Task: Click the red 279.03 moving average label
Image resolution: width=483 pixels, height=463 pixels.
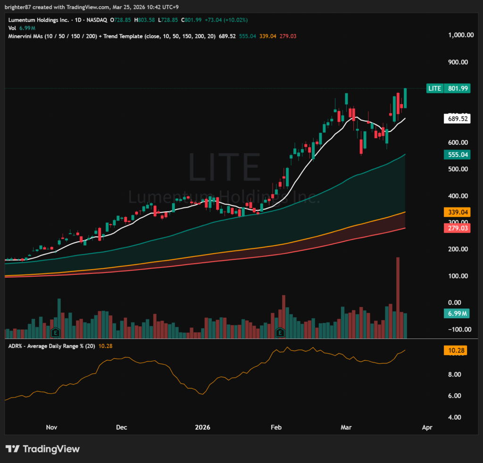Action: pos(457,228)
